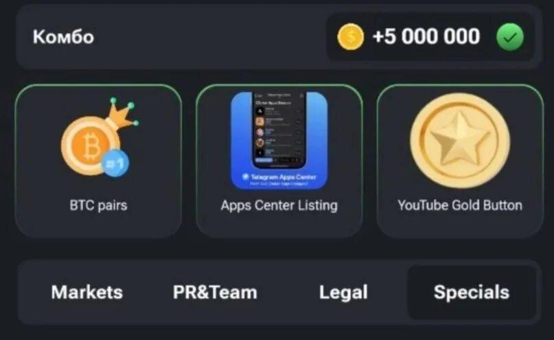This screenshot has height=340, width=554.
Task: Tap the phone mockup in the Apps Center image
Action: coord(279,131)
